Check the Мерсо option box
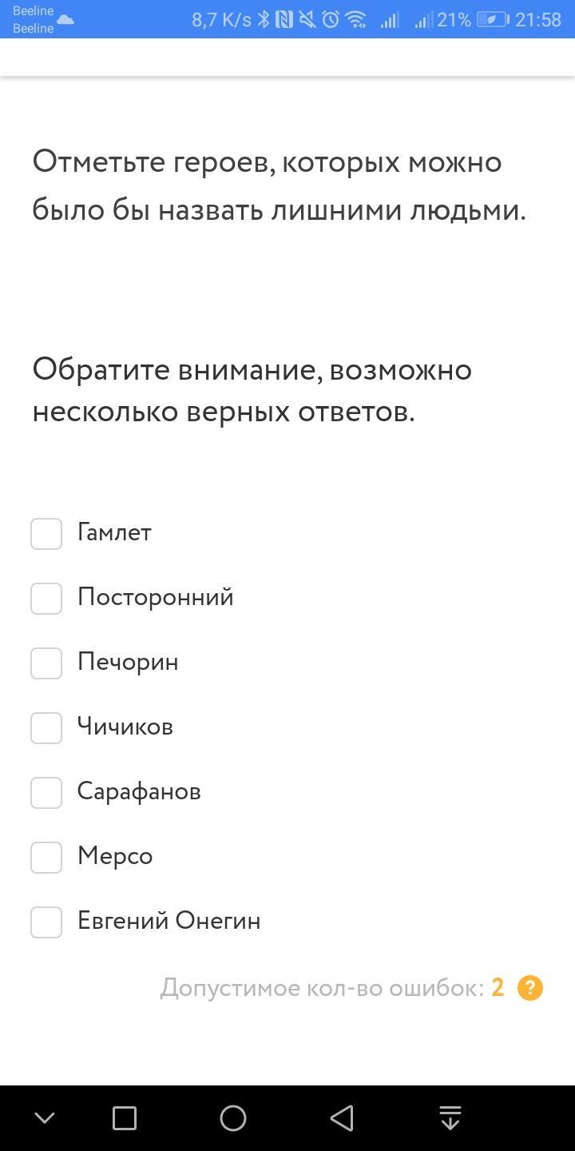 point(46,858)
